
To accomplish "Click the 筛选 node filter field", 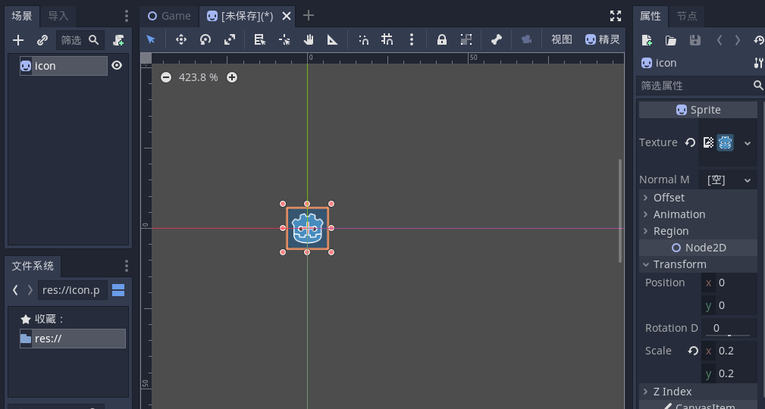I will click(x=80, y=40).
